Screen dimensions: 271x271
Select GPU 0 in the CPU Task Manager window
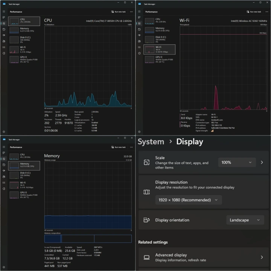coord(24,59)
